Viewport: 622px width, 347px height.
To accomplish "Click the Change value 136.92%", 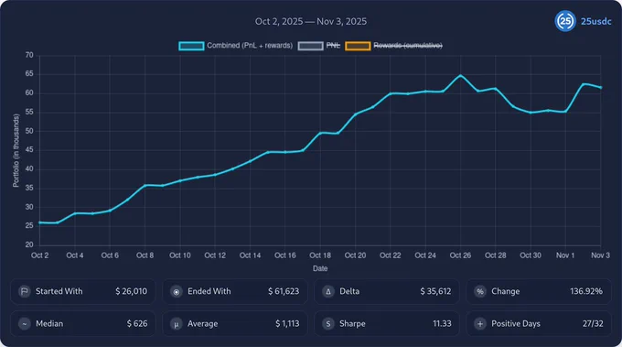I will coord(586,291).
